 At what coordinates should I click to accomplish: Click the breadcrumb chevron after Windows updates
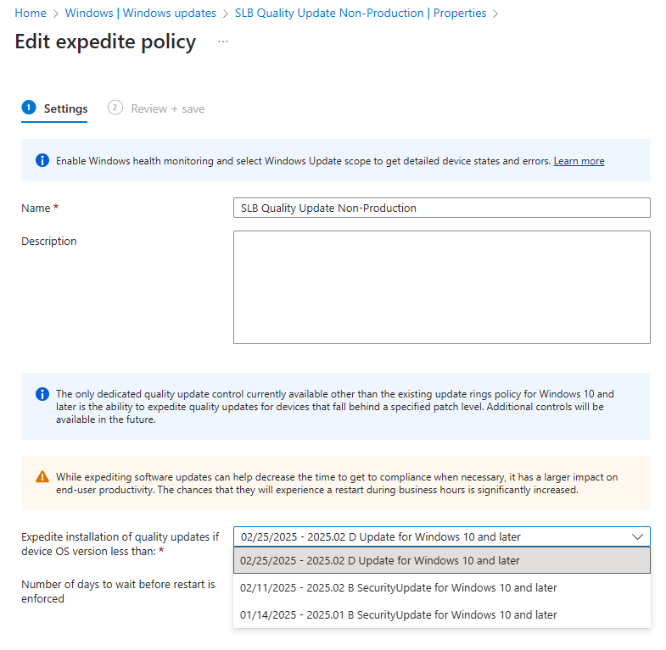226,14
